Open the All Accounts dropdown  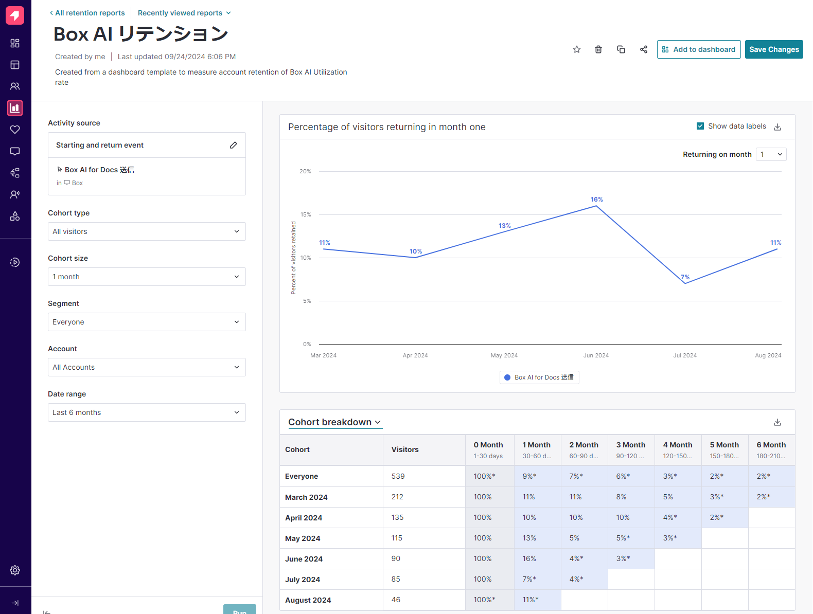coord(147,367)
